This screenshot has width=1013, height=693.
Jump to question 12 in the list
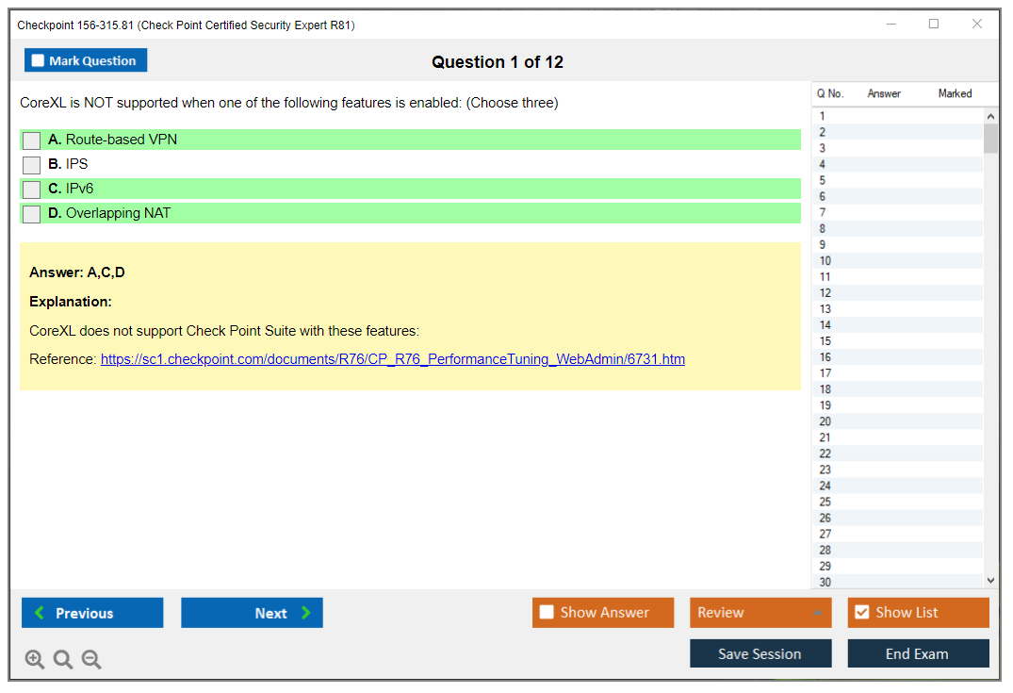click(x=825, y=293)
